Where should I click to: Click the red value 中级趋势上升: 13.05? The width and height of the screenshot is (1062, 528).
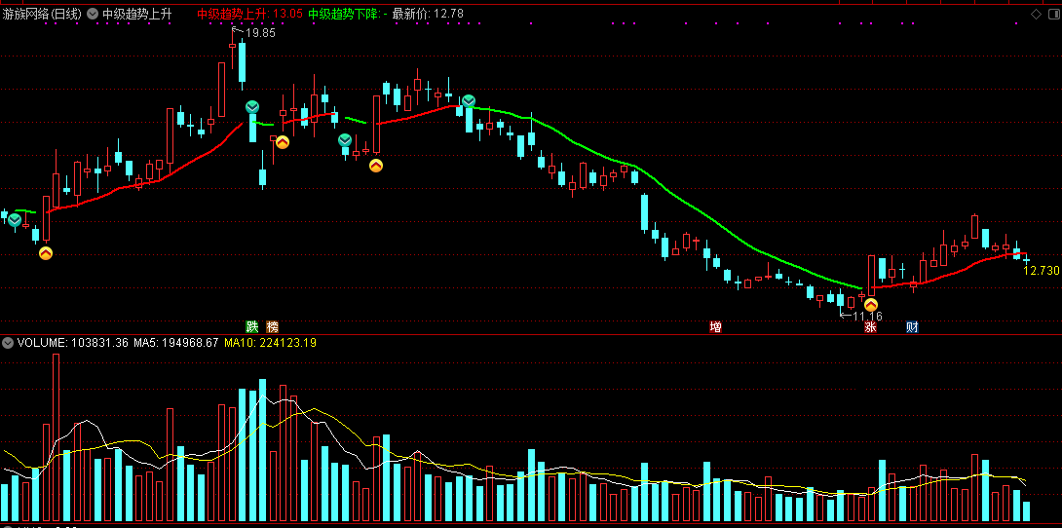(x=249, y=14)
